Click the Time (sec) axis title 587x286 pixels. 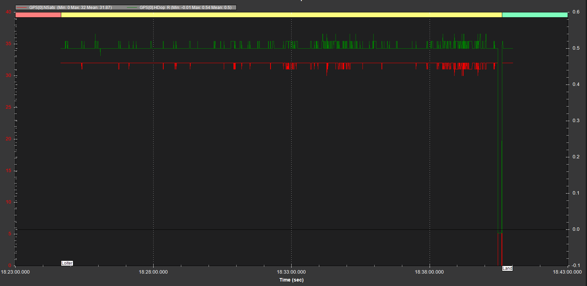(x=292, y=280)
